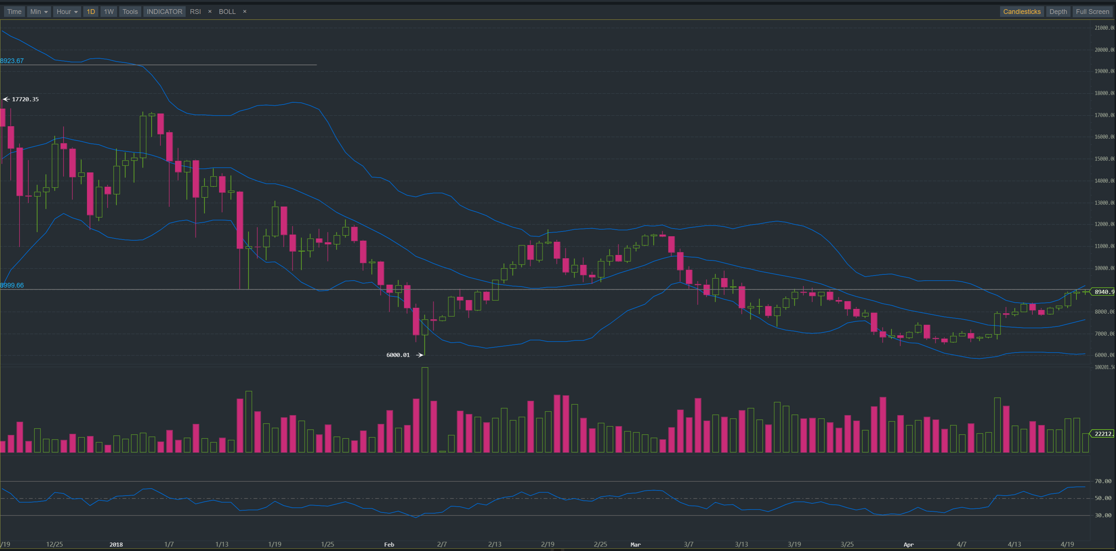Click the Mar date axis label
This screenshot has width=1116, height=551.
click(x=635, y=544)
